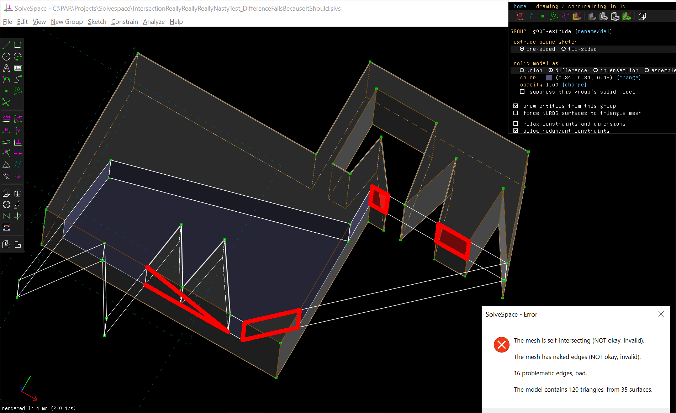Select union solid model mode

tap(531, 70)
